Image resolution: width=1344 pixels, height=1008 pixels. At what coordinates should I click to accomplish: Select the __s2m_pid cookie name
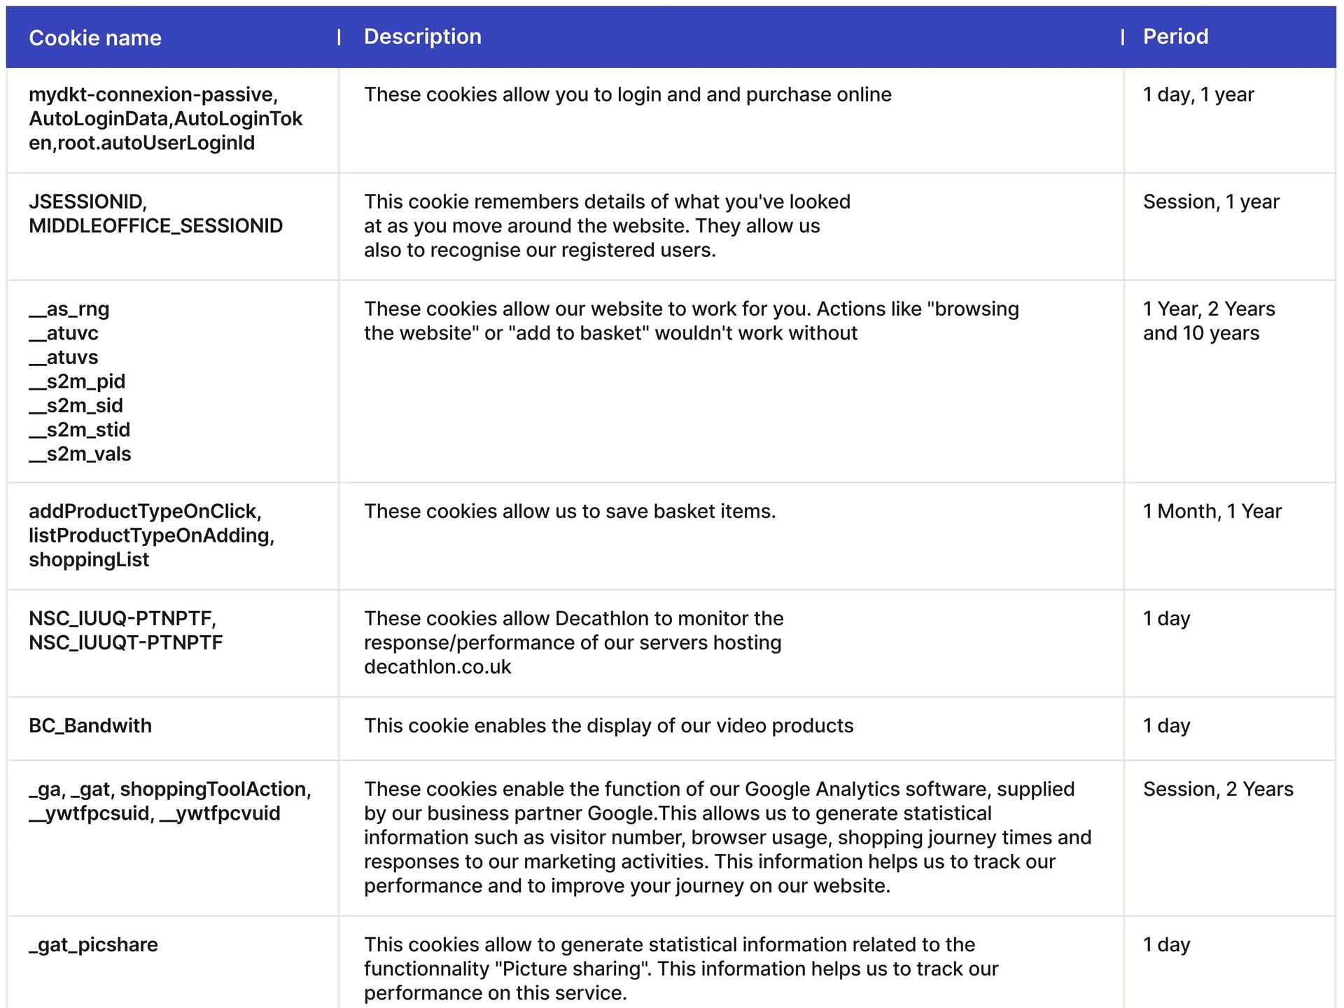pyautogui.click(x=77, y=381)
